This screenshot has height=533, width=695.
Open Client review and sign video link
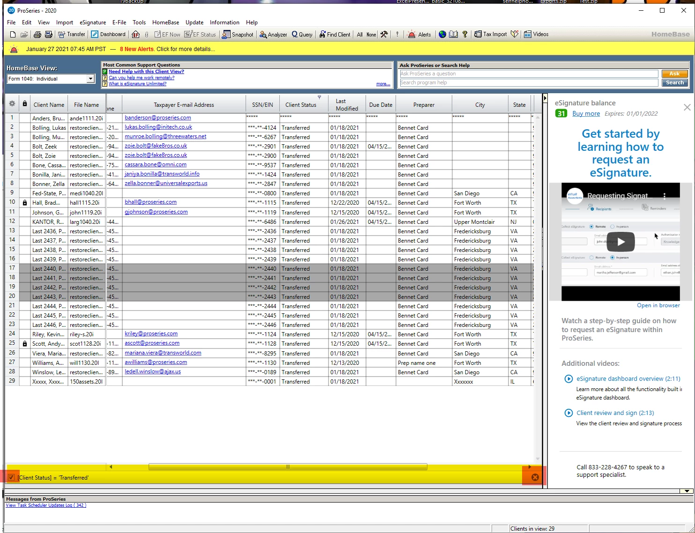(x=615, y=413)
